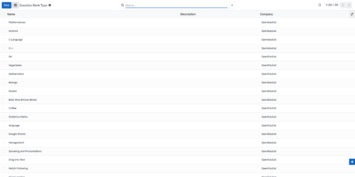Click the search magnifier icon
355x177 pixels.
tap(122, 5)
